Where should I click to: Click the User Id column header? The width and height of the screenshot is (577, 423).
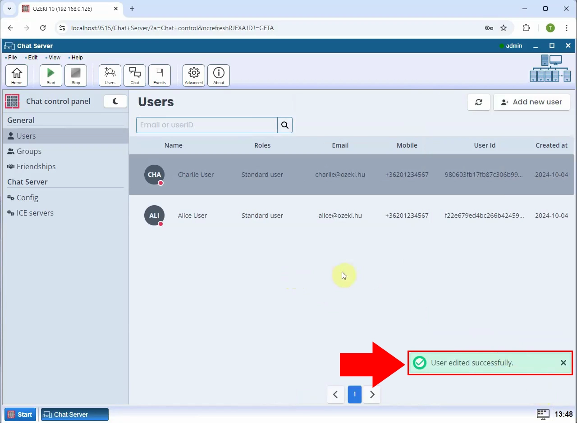(x=485, y=145)
